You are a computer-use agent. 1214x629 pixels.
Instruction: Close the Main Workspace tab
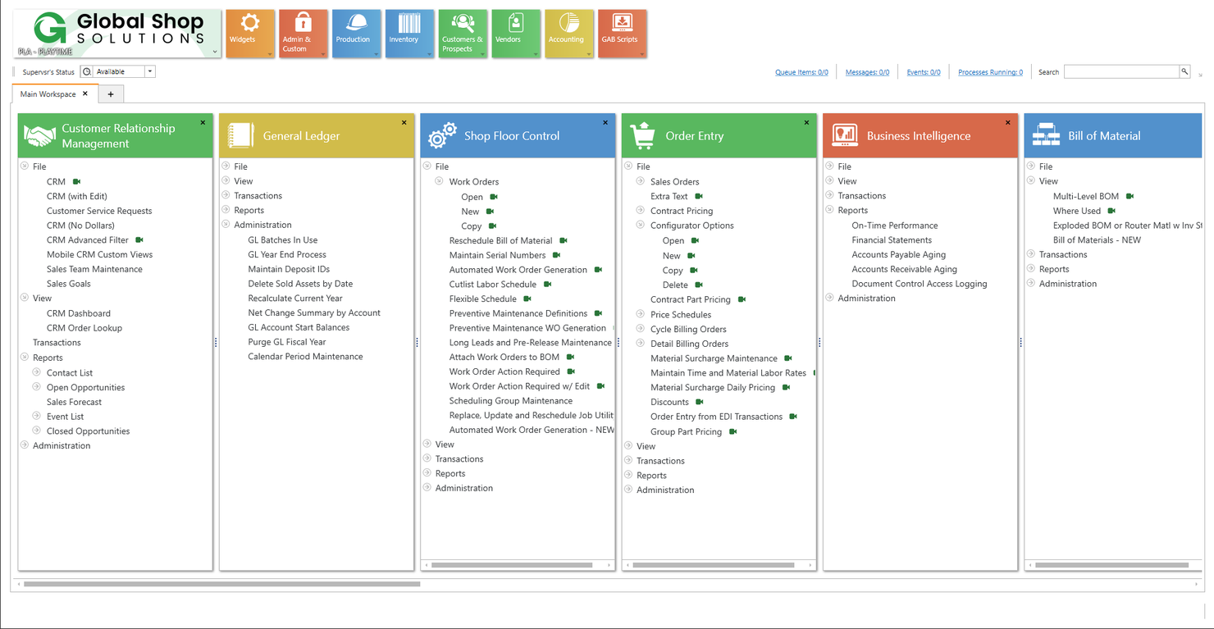pyautogui.click(x=85, y=93)
